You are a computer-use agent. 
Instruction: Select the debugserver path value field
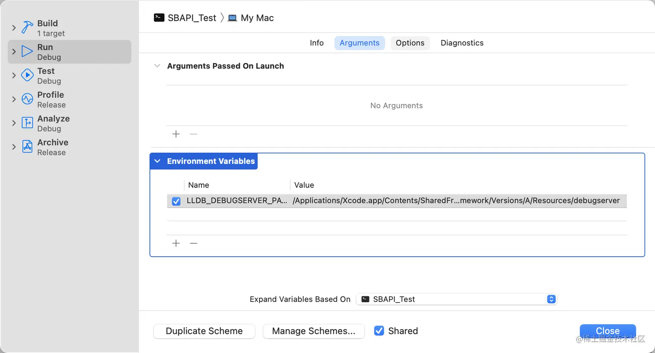456,200
